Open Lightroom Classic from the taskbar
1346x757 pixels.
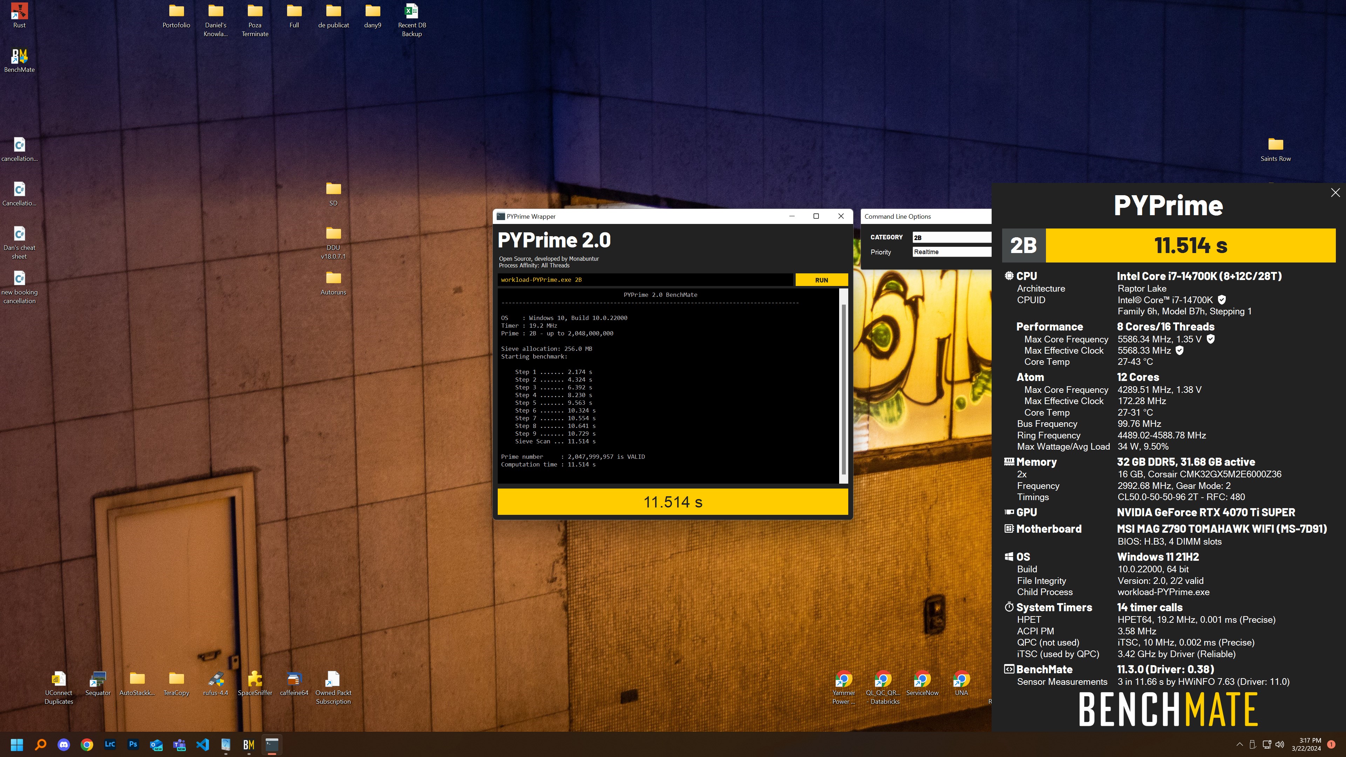[110, 744]
